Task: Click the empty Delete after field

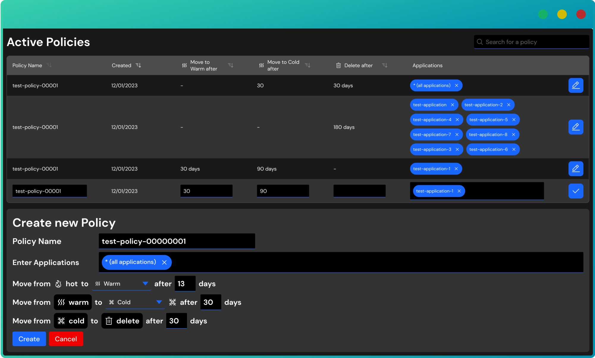Action: point(359,191)
